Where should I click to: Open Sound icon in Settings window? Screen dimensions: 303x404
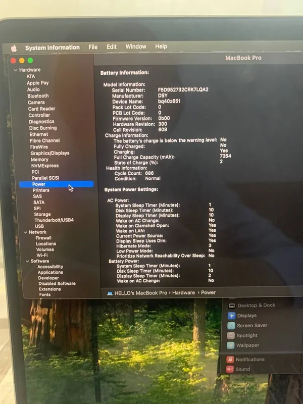[x=230, y=369]
